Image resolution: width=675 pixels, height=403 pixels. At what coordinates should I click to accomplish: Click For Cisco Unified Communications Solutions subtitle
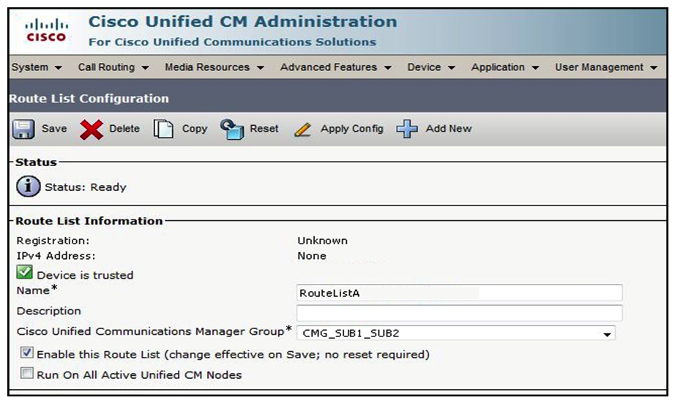[x=233, y=42]
